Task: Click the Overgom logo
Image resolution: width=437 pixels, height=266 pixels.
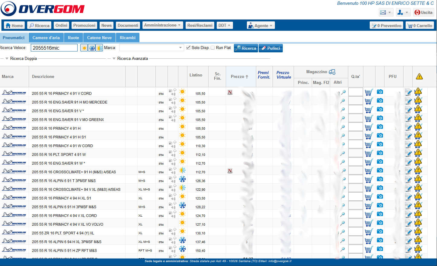Action: click(43, 9)
